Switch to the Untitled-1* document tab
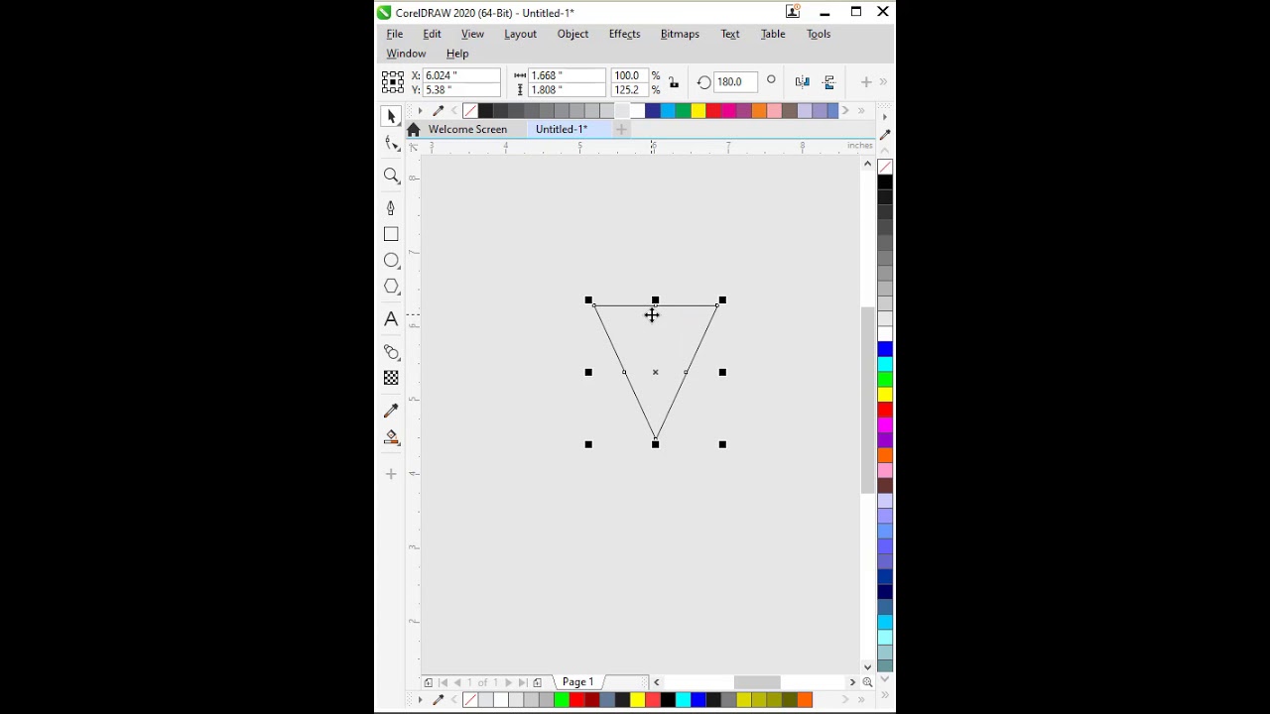Image resolution: width=1270 pixels, height=714 pixels. (x=562, y=130)
